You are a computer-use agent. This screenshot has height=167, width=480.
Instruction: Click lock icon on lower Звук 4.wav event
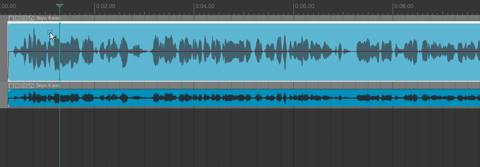(x=11, y=85)
